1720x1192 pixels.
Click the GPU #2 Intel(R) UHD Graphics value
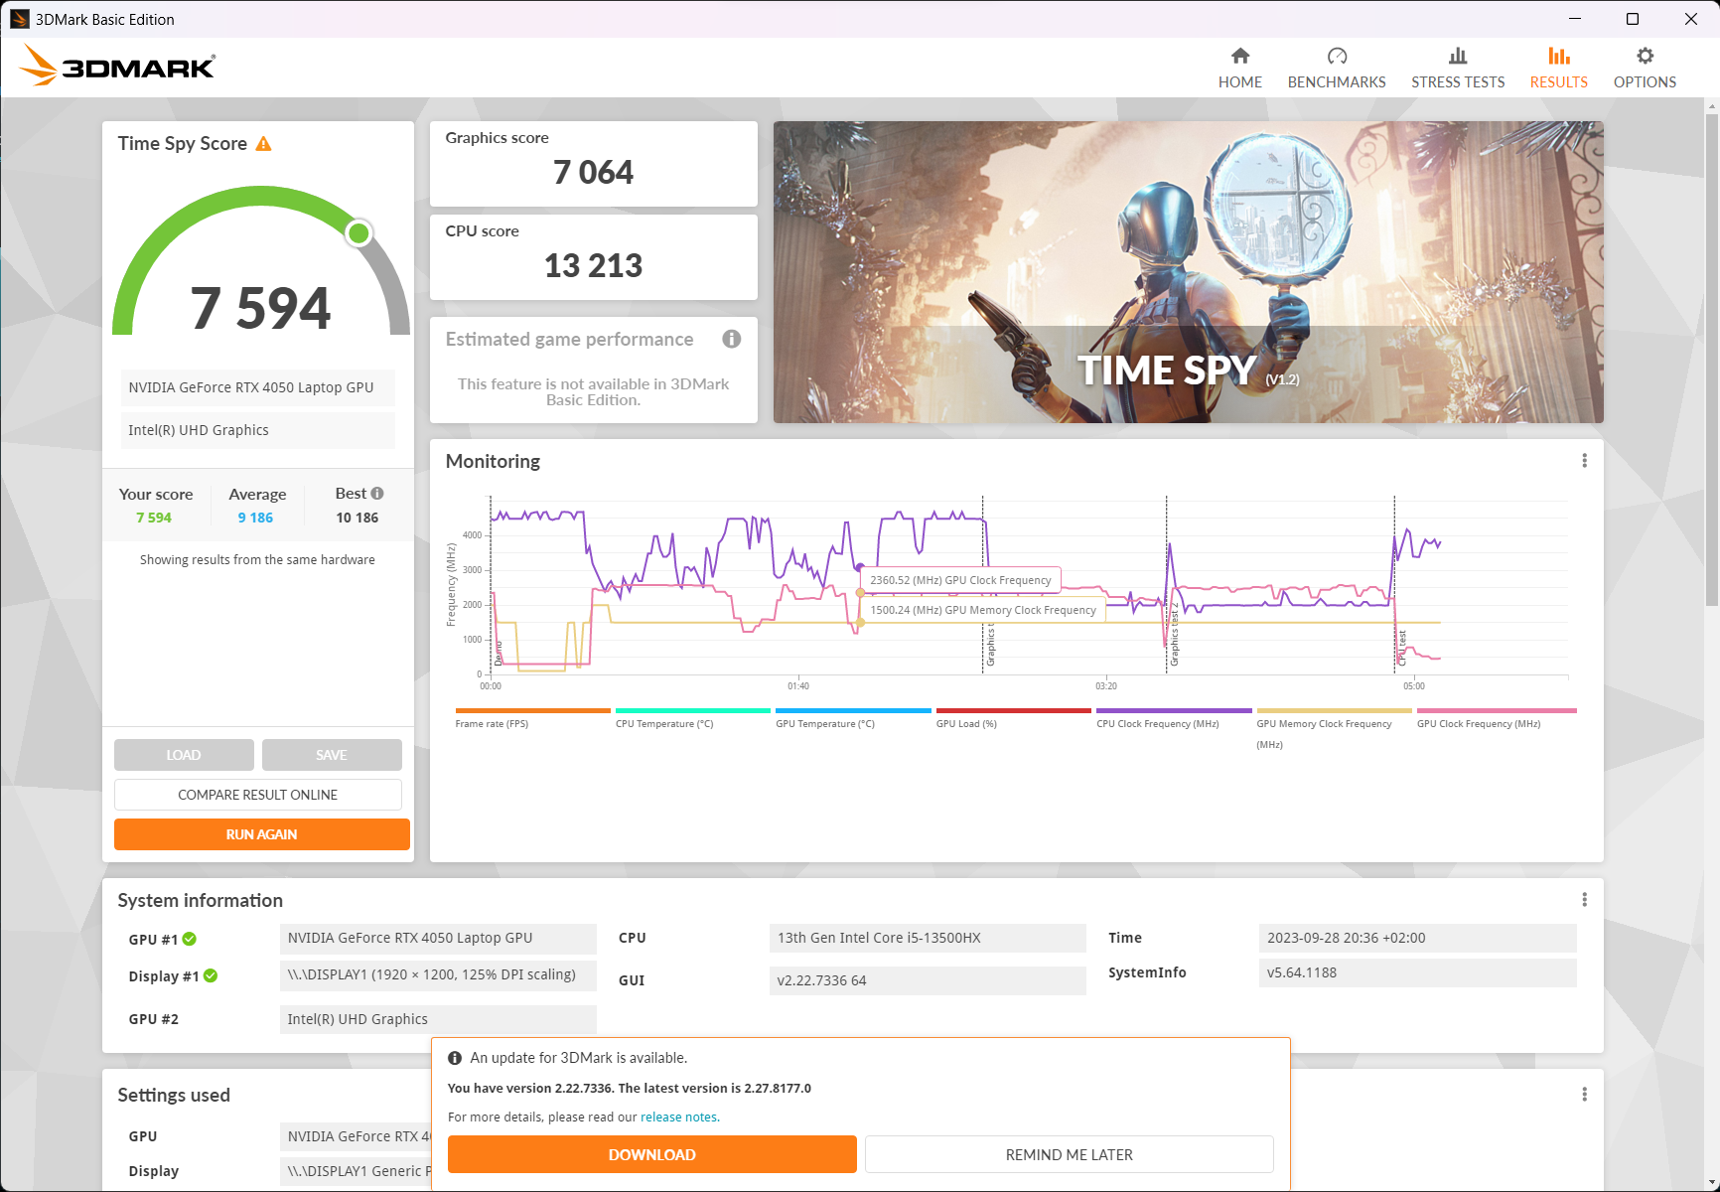438,1019
